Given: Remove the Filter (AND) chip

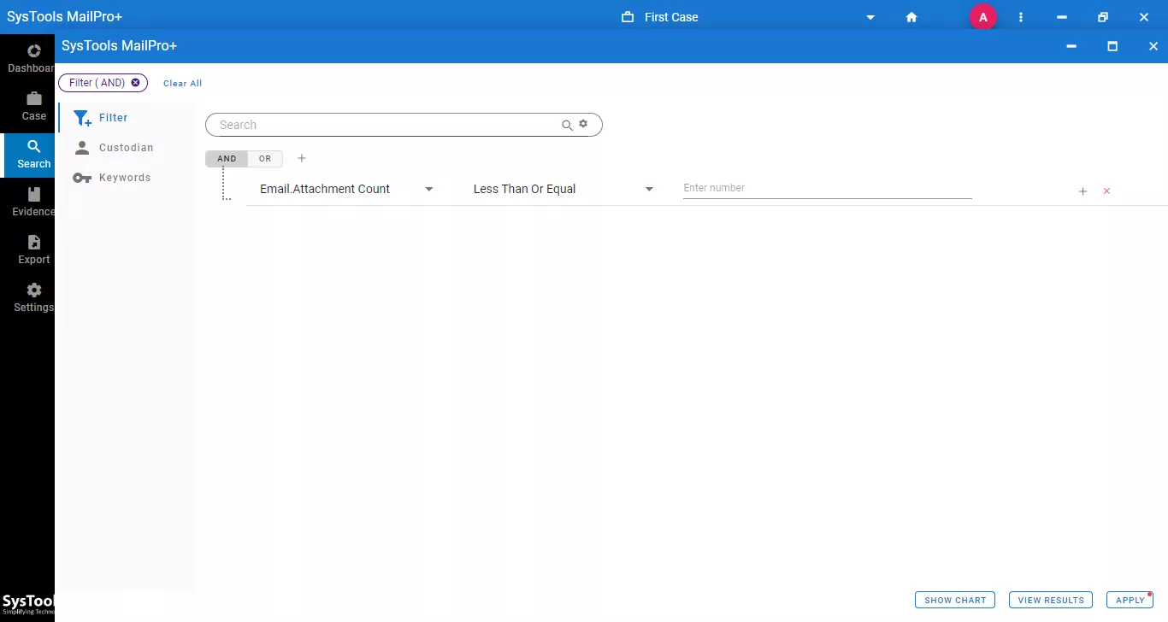Looking at the screenshot, I should tap(135, 83).
